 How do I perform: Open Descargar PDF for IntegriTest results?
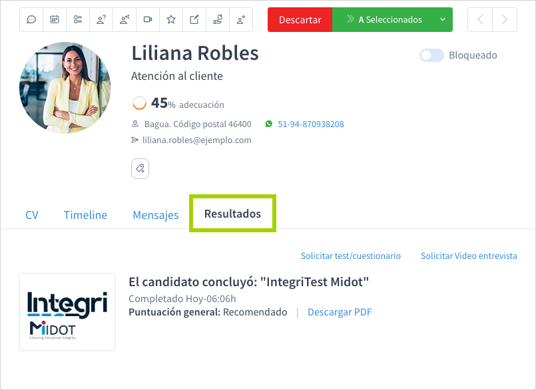click(x=340, y=311)
